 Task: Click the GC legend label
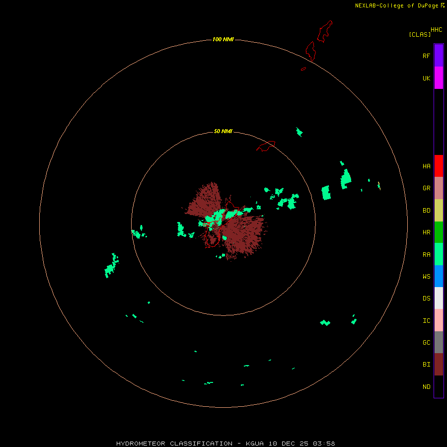click(x=426, y=343)
